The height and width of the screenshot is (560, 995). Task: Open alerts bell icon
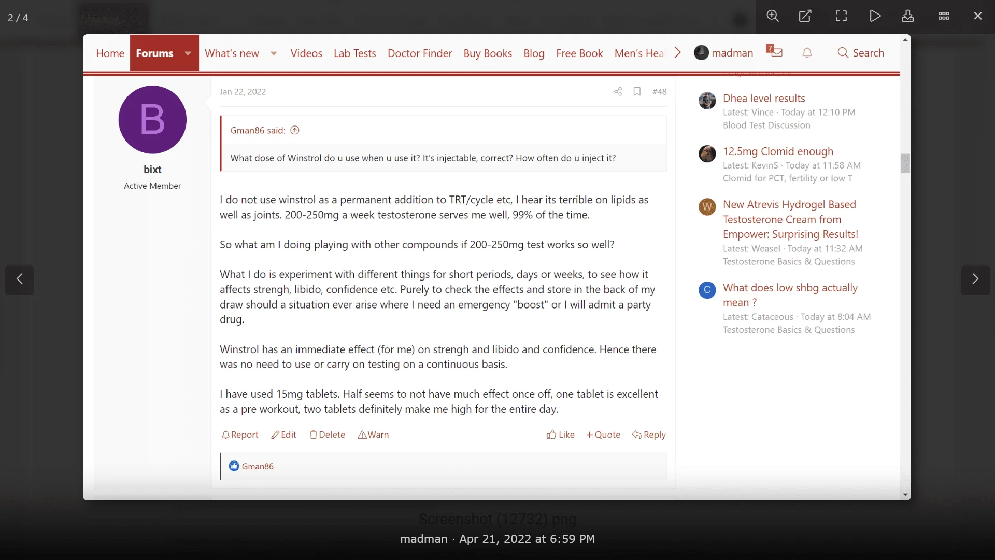point(807,53)
